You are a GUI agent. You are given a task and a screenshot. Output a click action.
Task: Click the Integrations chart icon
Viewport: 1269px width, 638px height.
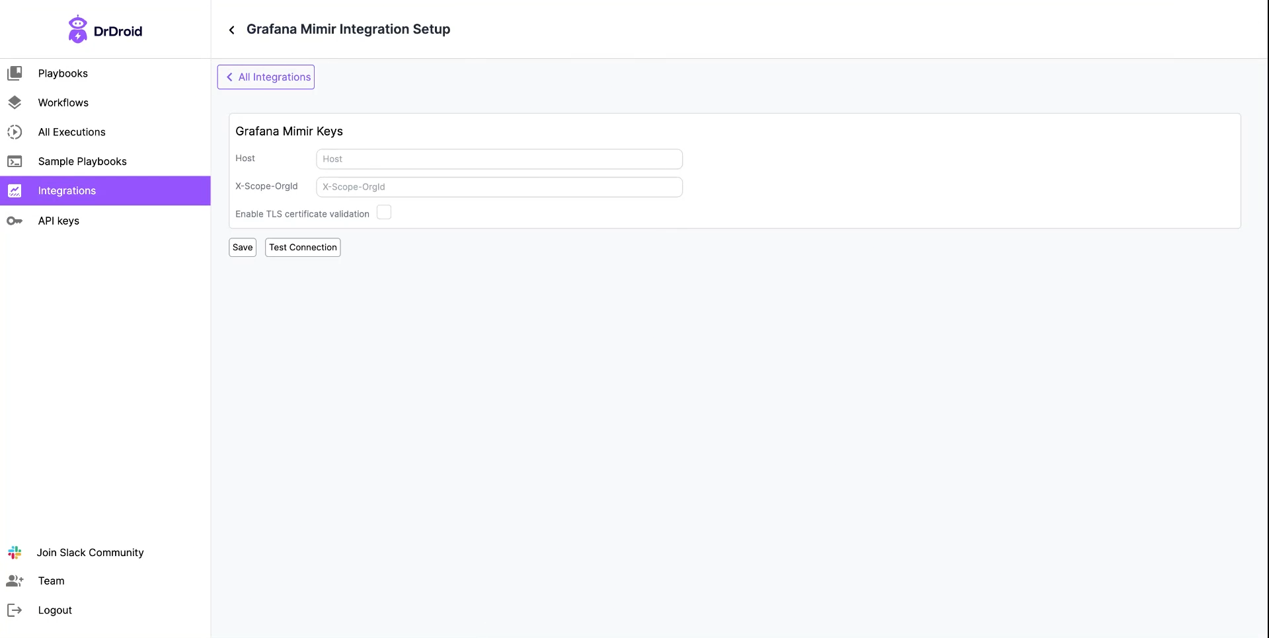click(x=15, y=191)
